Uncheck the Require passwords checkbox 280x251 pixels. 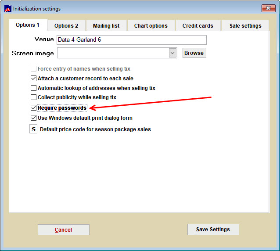coord(33,108)
